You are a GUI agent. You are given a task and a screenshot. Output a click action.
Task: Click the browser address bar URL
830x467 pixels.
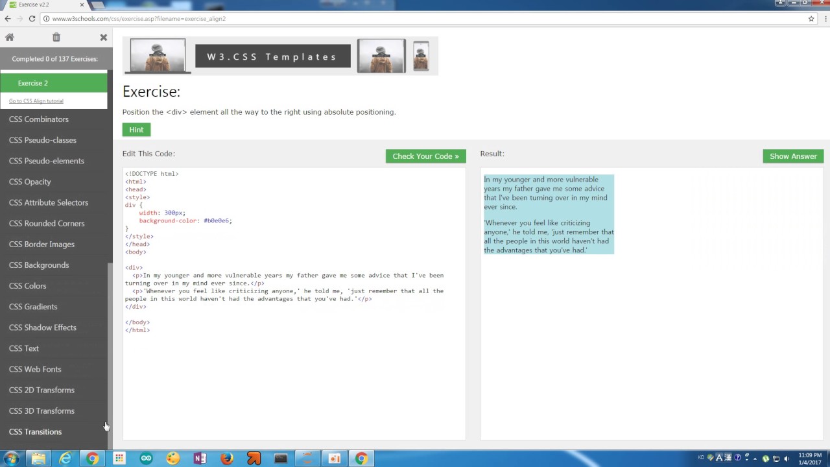139,19
